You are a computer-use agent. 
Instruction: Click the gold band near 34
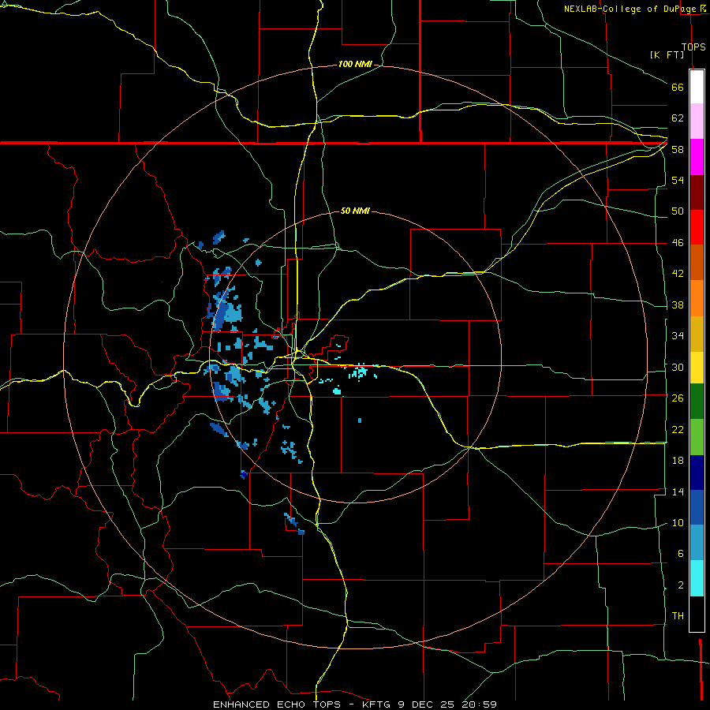coord(697,334)
